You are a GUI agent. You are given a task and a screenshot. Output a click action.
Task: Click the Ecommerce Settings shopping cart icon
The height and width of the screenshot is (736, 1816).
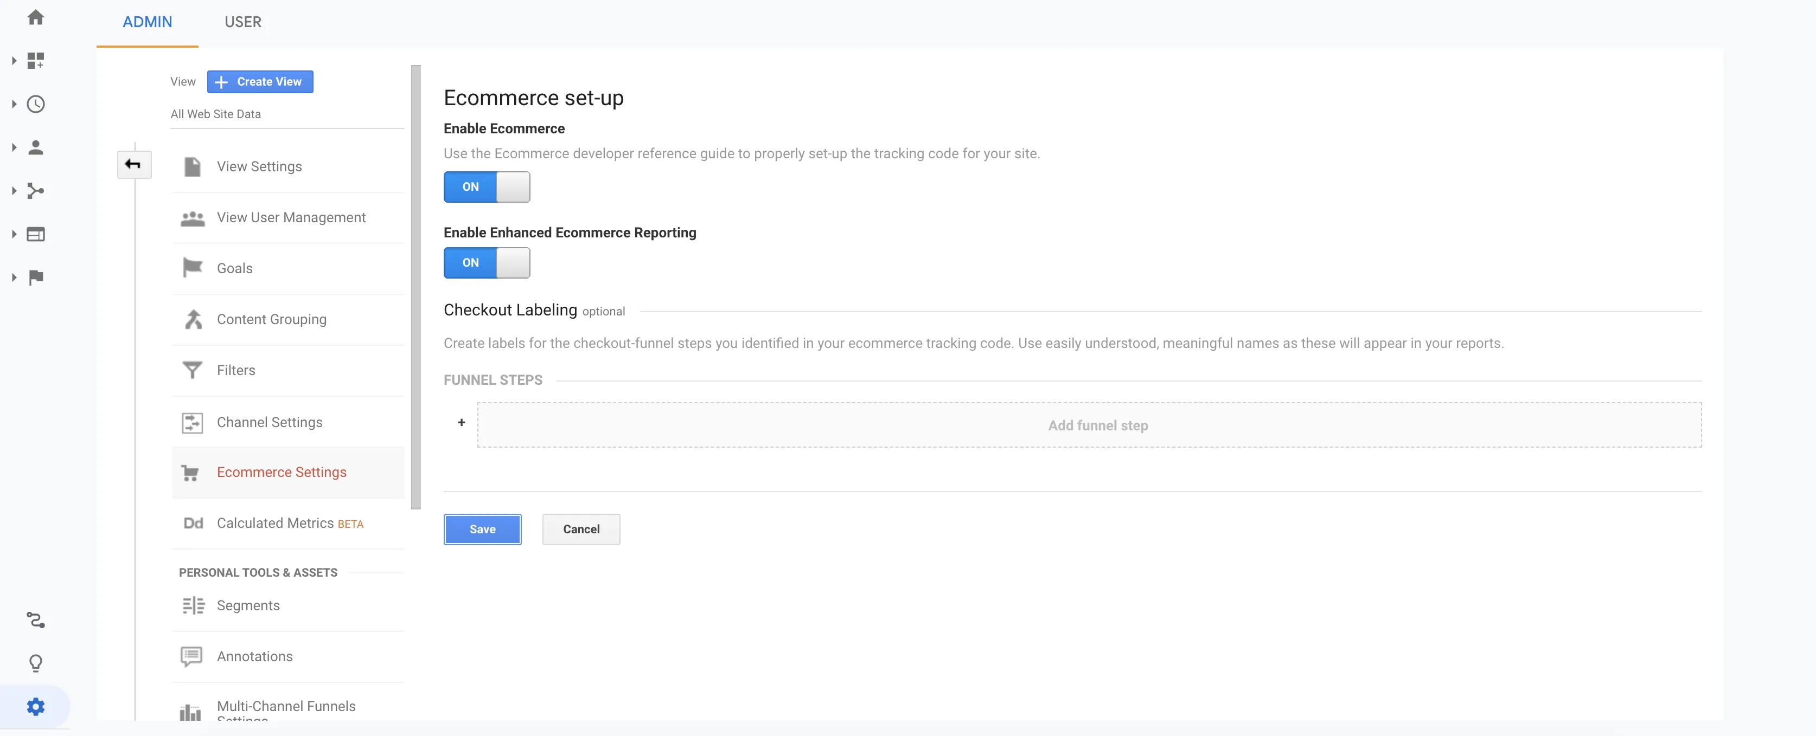190,473
